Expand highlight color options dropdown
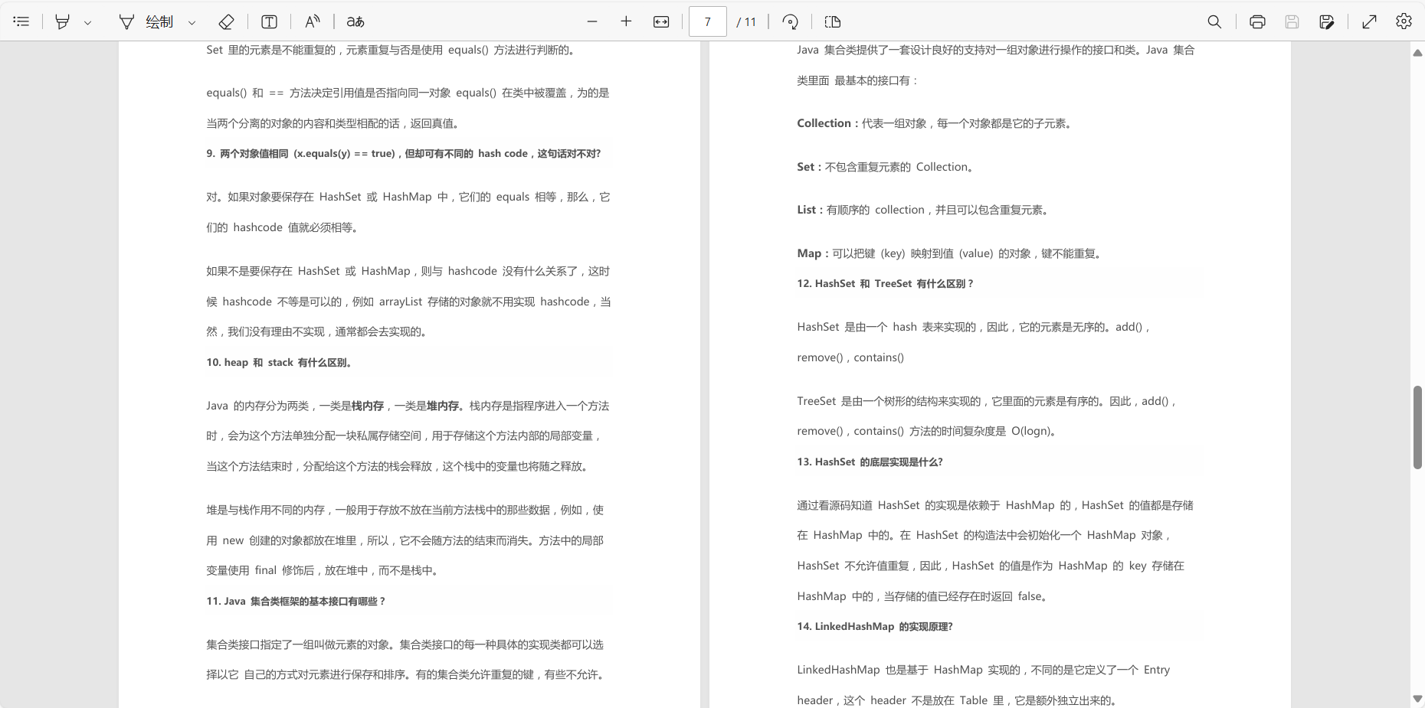 coord(88,22)
